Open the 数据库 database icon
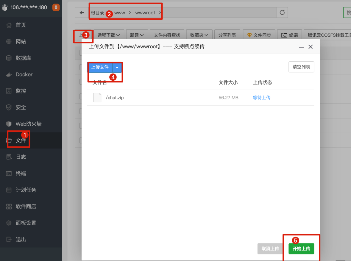 tap(9, 58)
